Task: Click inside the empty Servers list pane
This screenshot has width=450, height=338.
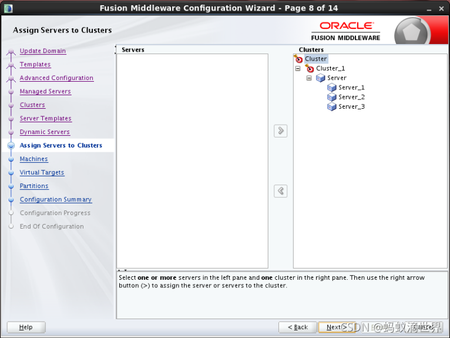Action: [x=192, y=161]
